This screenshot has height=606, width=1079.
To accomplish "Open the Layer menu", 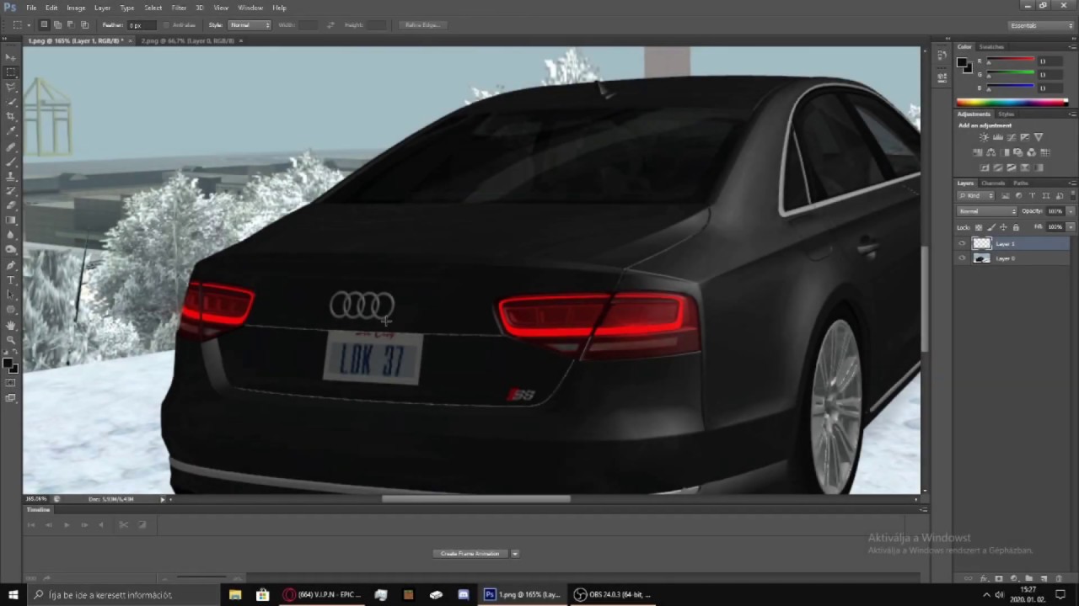I will 102,8.
